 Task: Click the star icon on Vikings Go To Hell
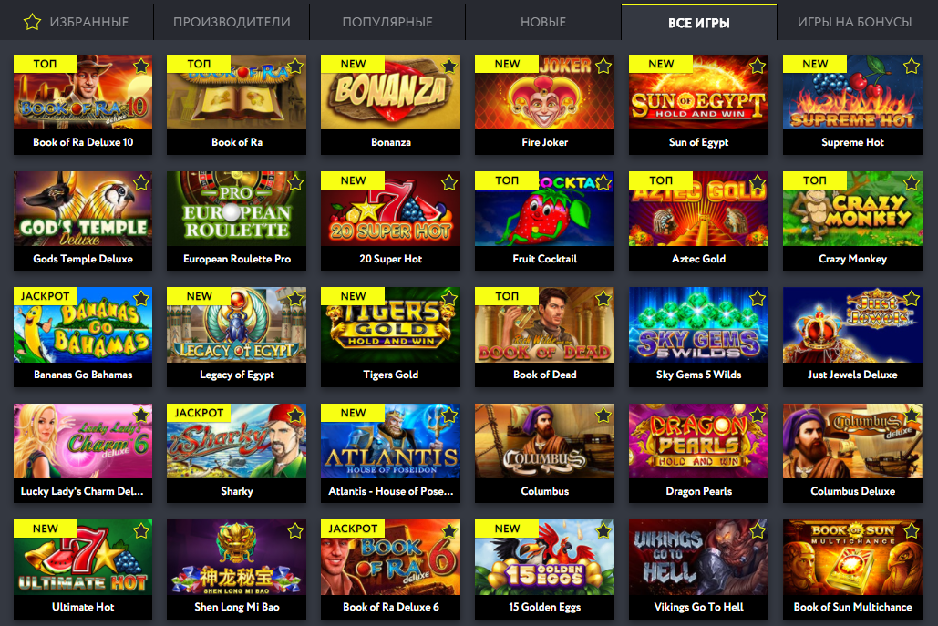pos(758,530)
